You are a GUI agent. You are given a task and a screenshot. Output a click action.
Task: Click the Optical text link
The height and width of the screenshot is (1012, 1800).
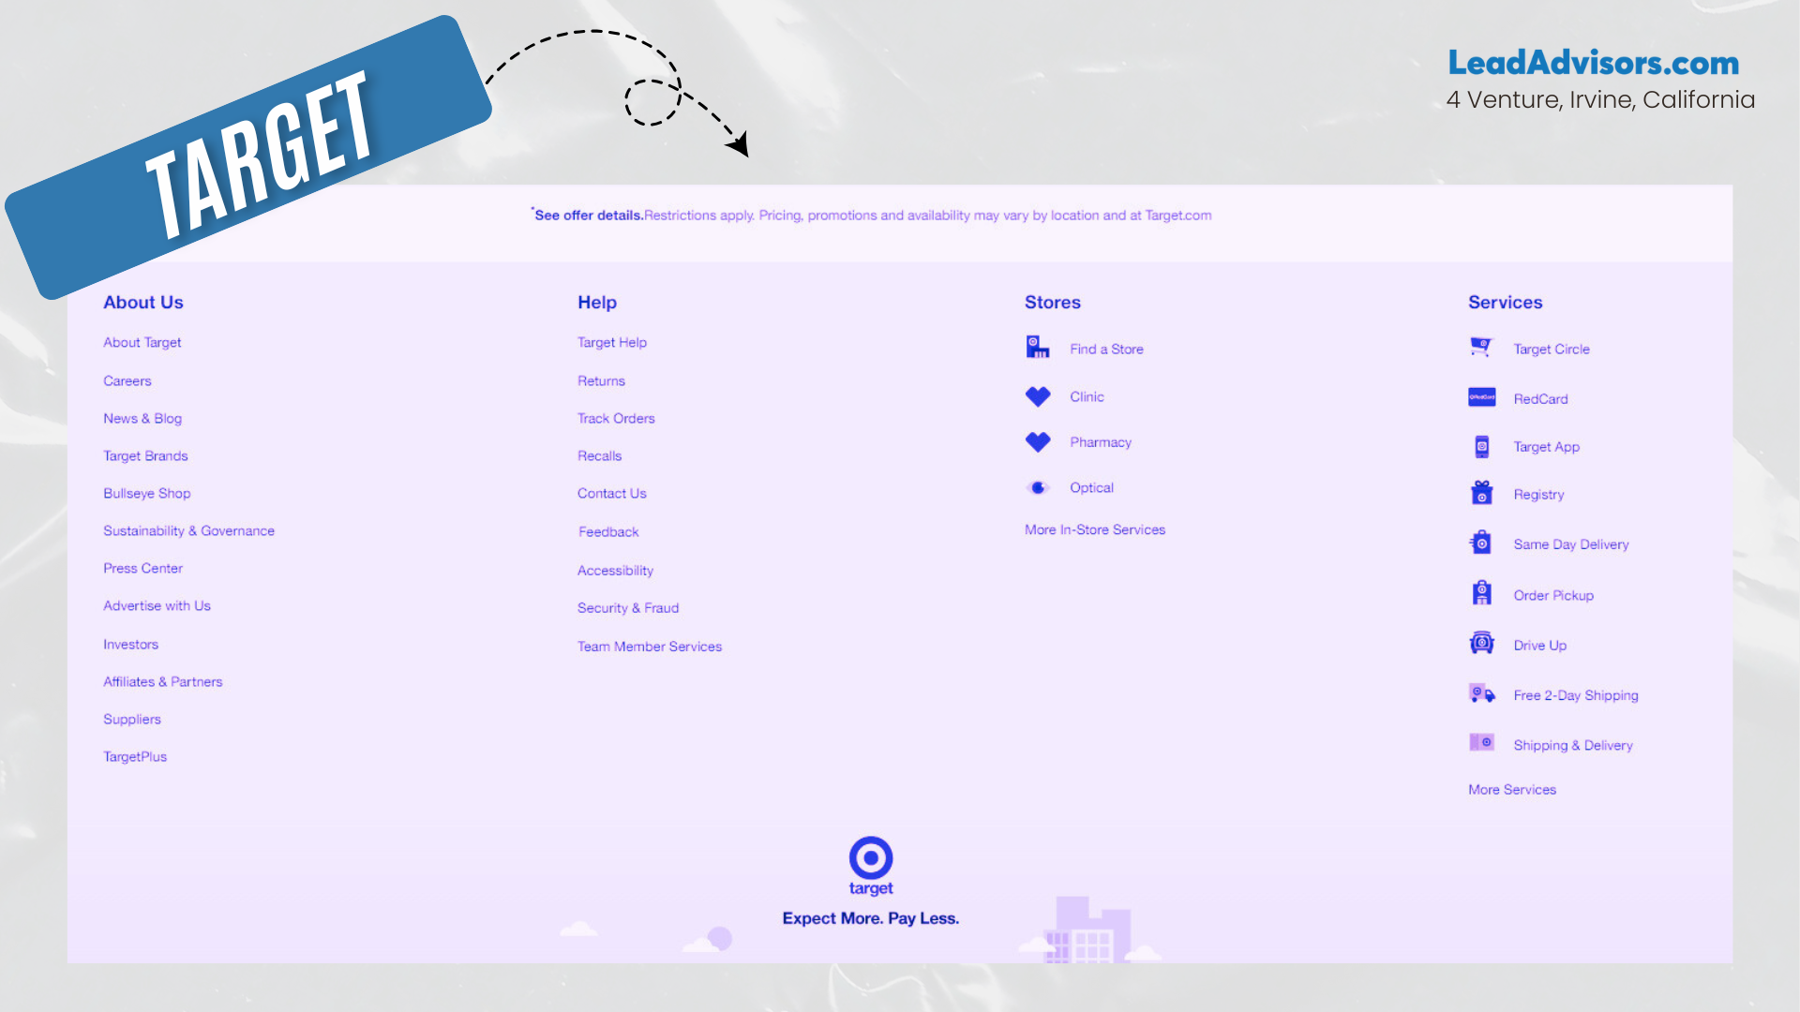[1092, 488]
